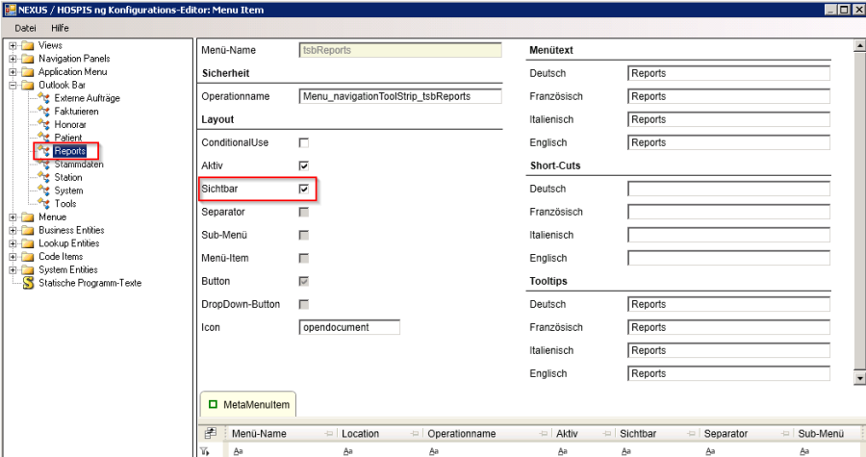
Task: Click the Stammdaten node icon
Action: (x=43, y=165)
